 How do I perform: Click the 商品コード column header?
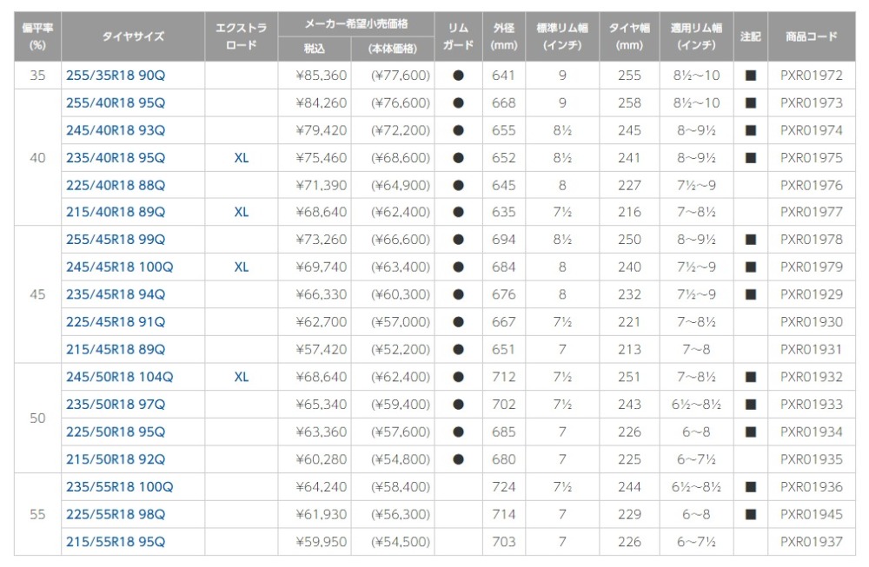(812, 36)
